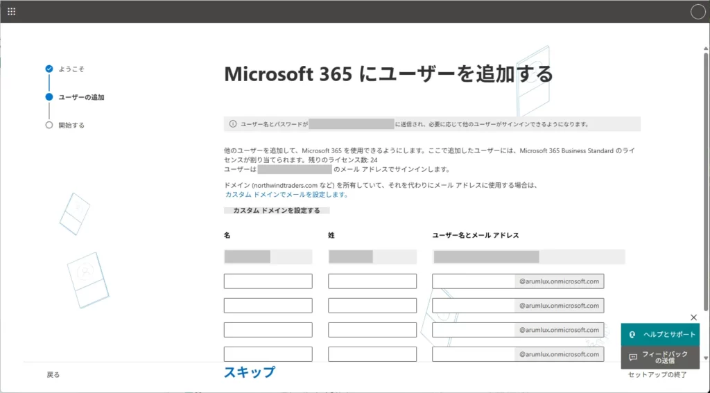The image size is (710, 393).
Task: Focus second empty 名 field
Action: pos(268,306)
